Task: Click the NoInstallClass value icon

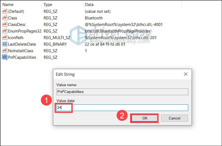Action: pyautogui.click(x=4, y=51)
